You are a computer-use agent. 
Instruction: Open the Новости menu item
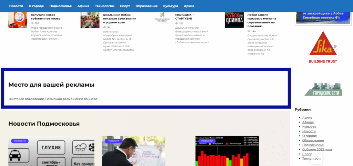click(x=16, y=6)
